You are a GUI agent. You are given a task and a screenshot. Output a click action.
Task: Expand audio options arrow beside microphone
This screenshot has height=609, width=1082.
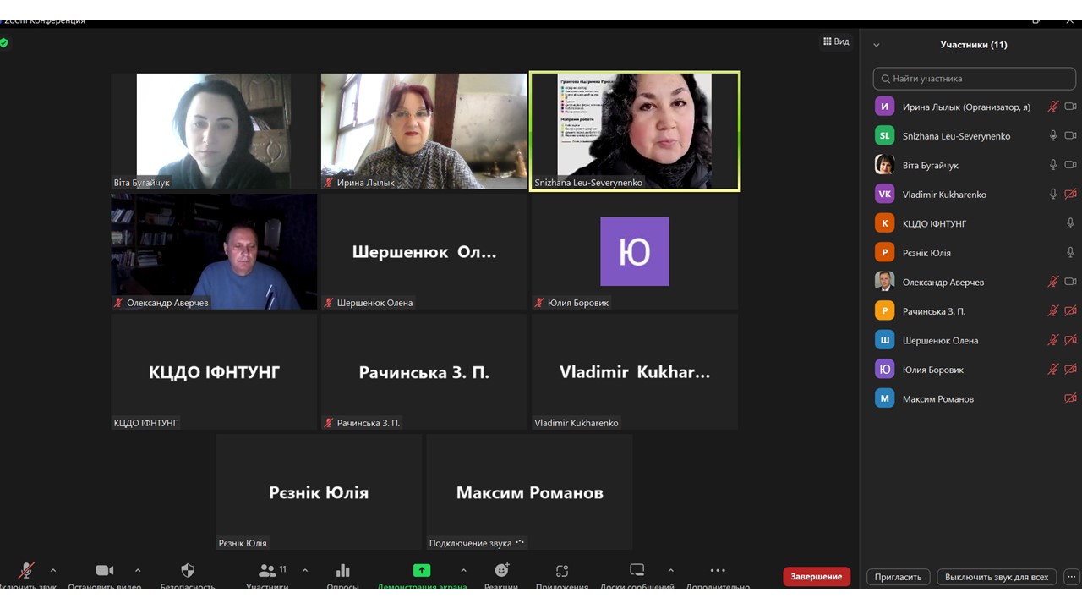[53, 571]
